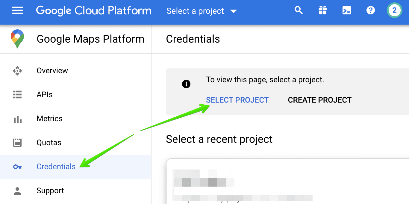
Task: Click the SELECT PROJECT link
Action: pyautogui.click(x=237, y=100)
